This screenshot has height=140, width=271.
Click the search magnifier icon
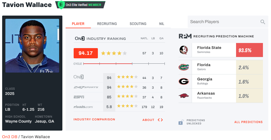click(x=263, y=22)
